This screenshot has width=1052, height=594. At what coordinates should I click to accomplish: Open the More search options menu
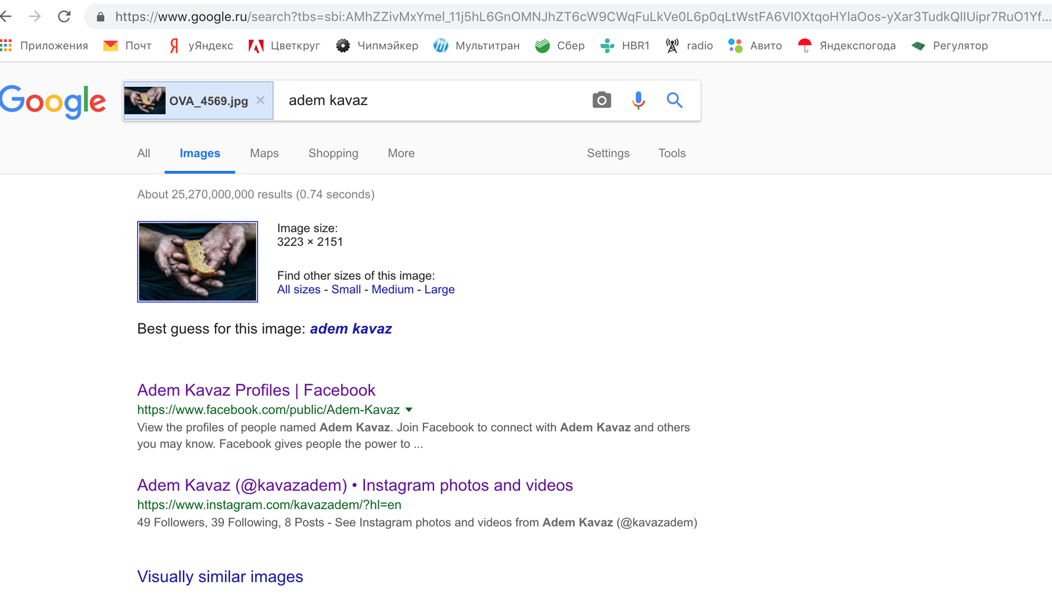(401, 153)
